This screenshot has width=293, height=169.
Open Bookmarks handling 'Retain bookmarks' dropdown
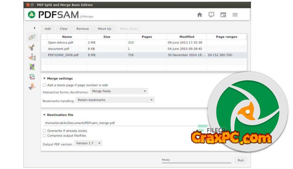click(x=115, y=100)
